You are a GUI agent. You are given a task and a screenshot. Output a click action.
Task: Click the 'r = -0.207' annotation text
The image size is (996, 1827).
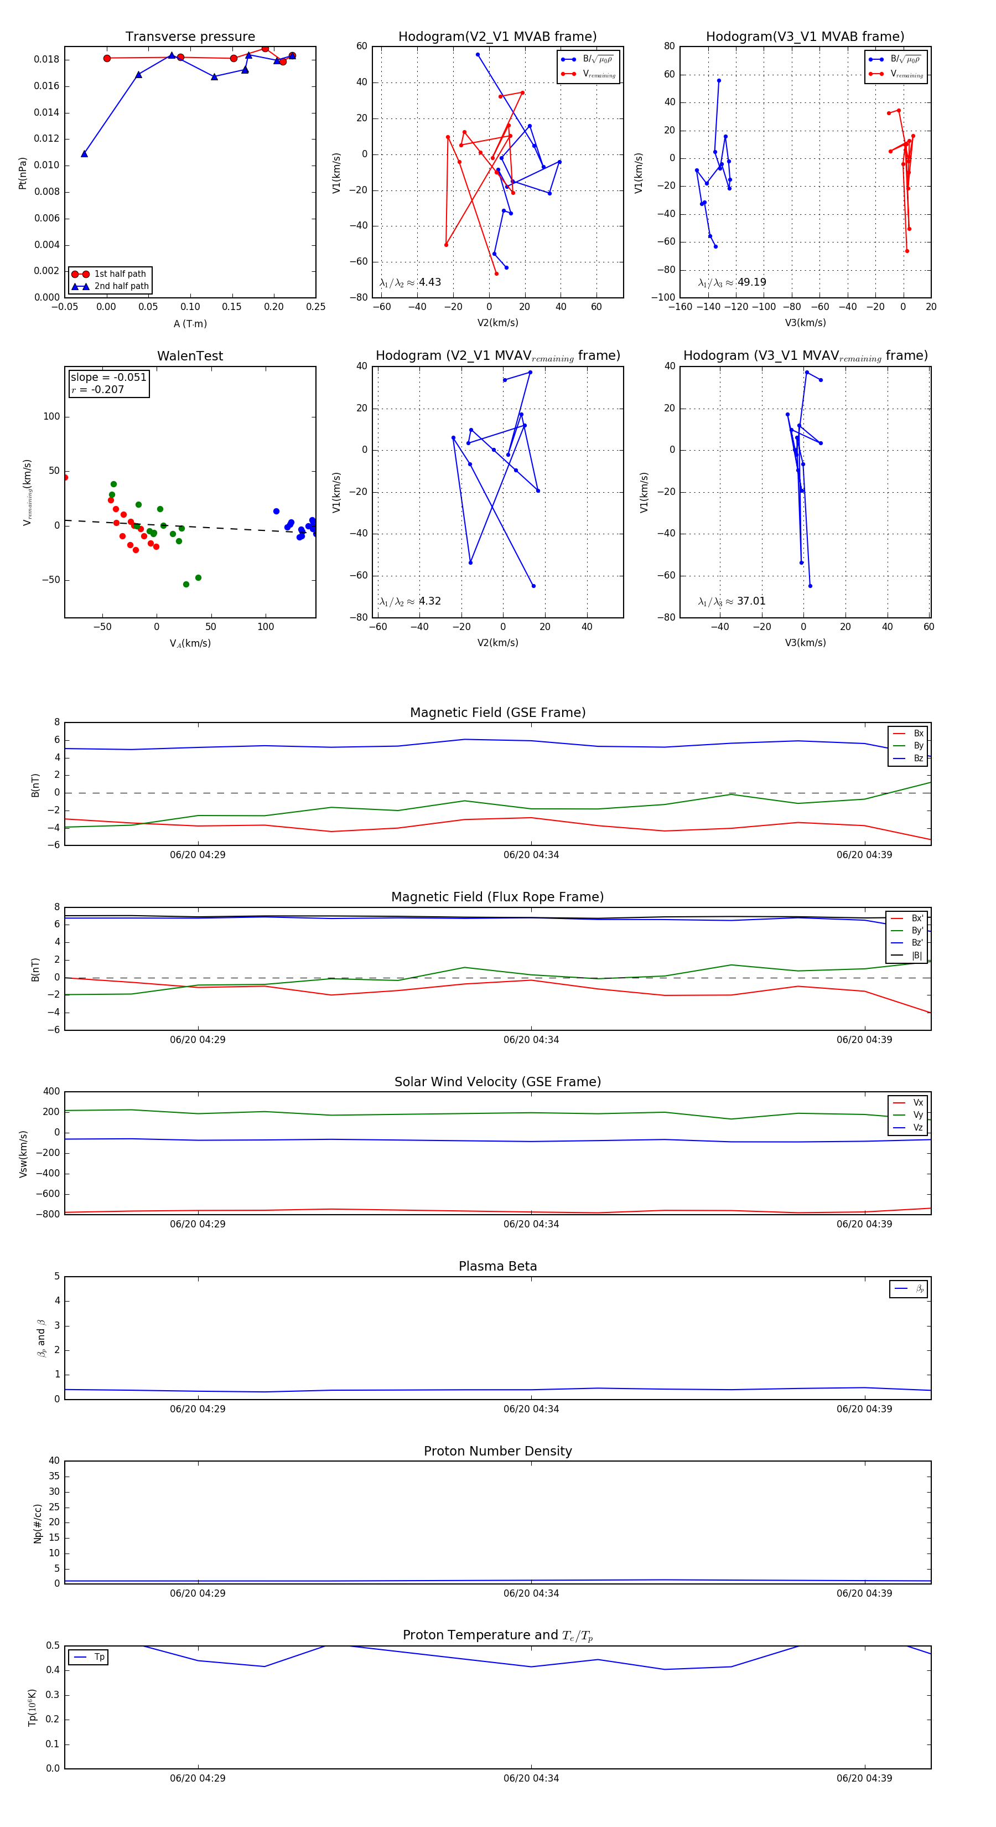pyautogui.click(x=98, y=389)
